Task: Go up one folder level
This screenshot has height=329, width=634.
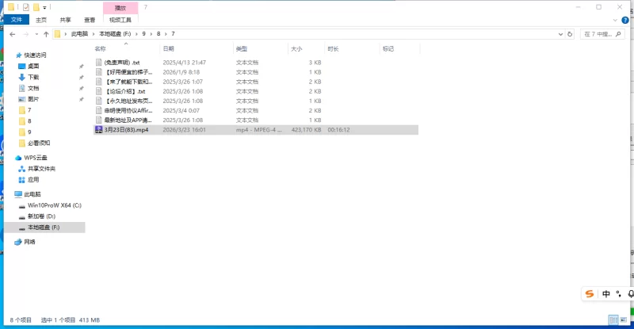Action: [47, 34]
